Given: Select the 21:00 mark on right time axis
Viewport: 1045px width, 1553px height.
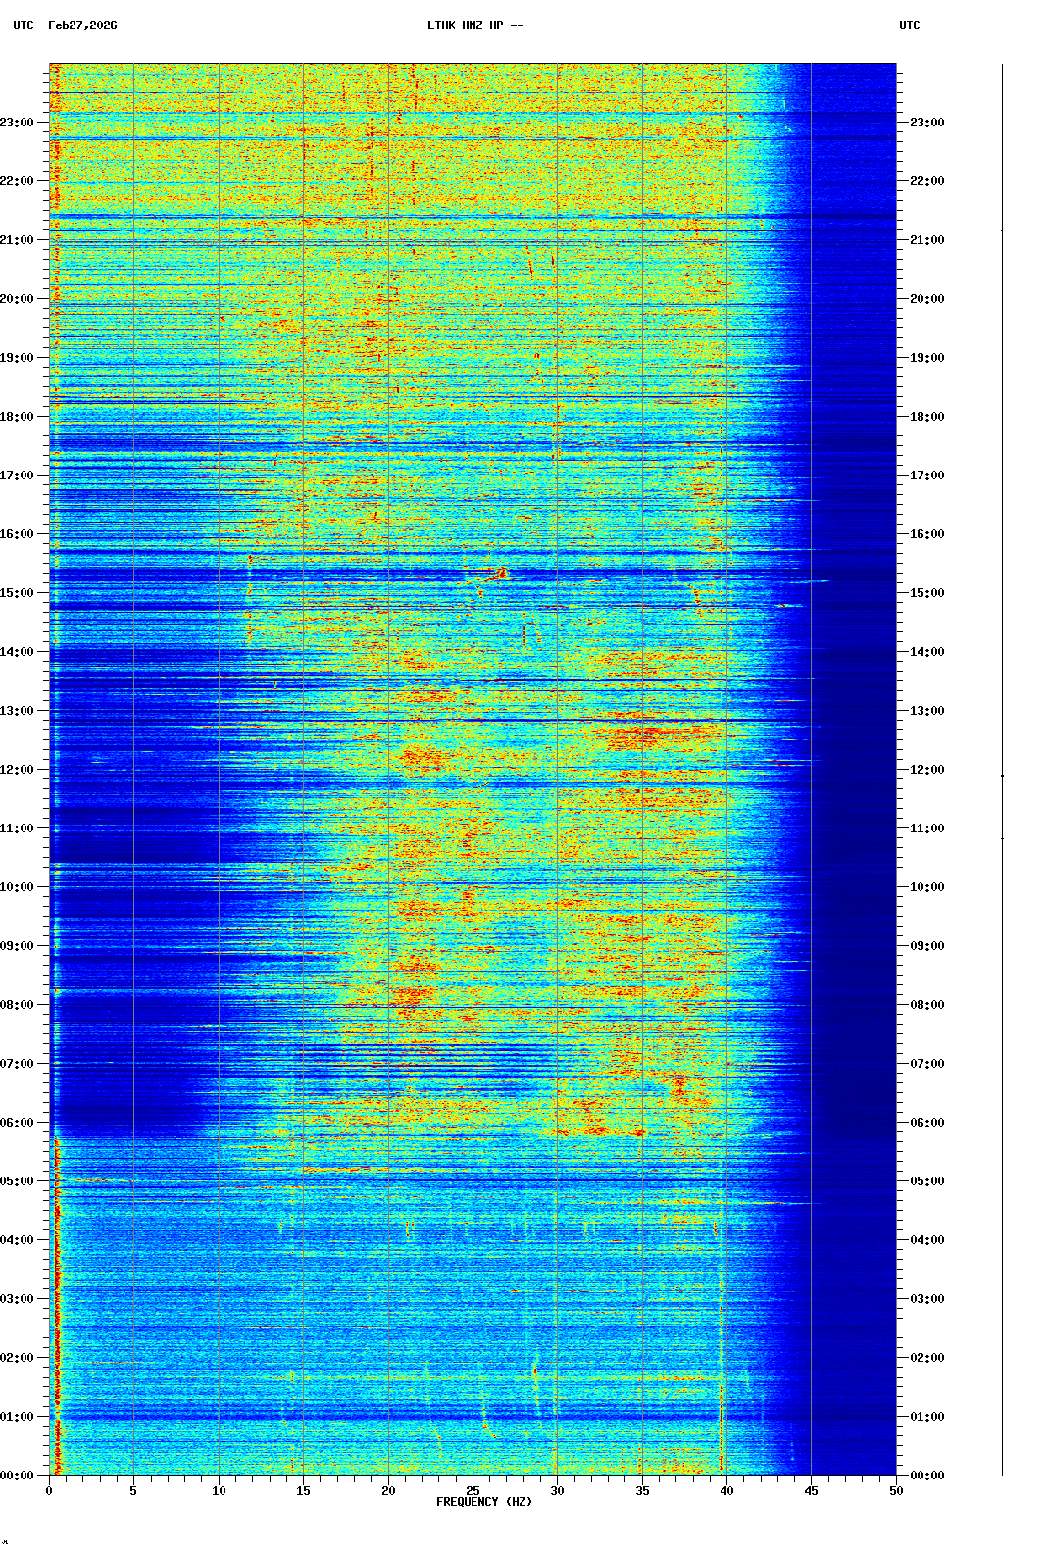Looking at the screenshot, I should [926, 240].
